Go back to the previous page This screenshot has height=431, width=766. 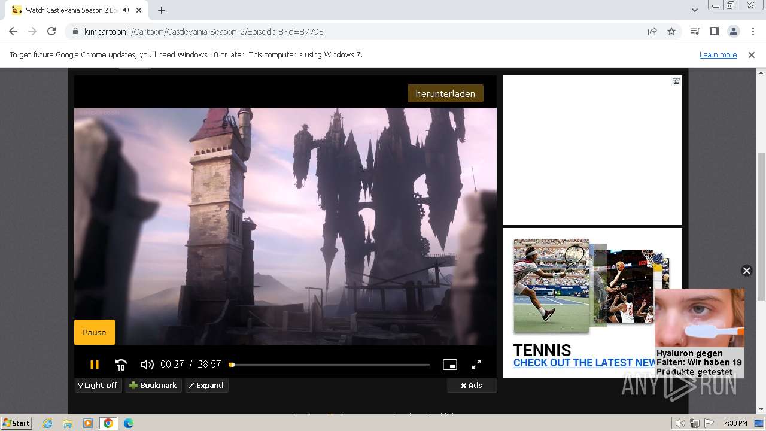(13, 31)
